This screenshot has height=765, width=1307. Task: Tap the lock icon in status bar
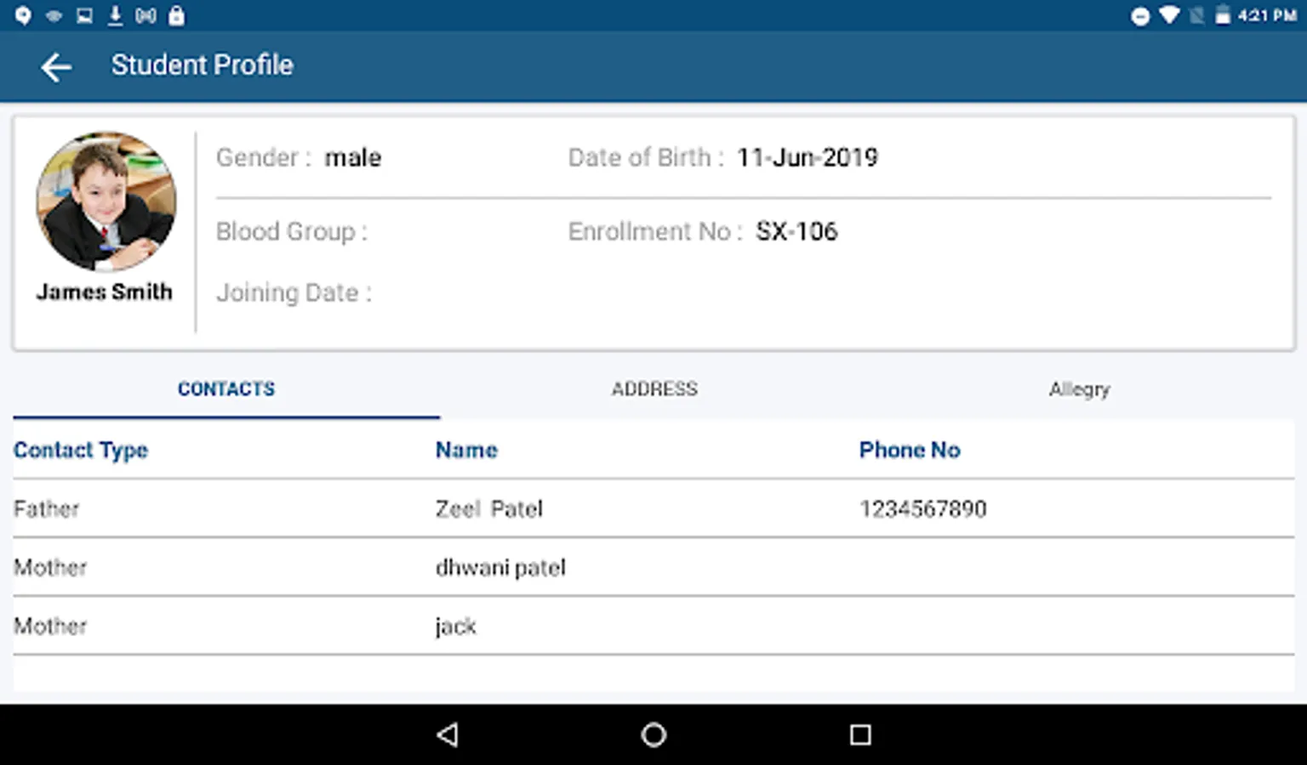[x=176, y=15]
